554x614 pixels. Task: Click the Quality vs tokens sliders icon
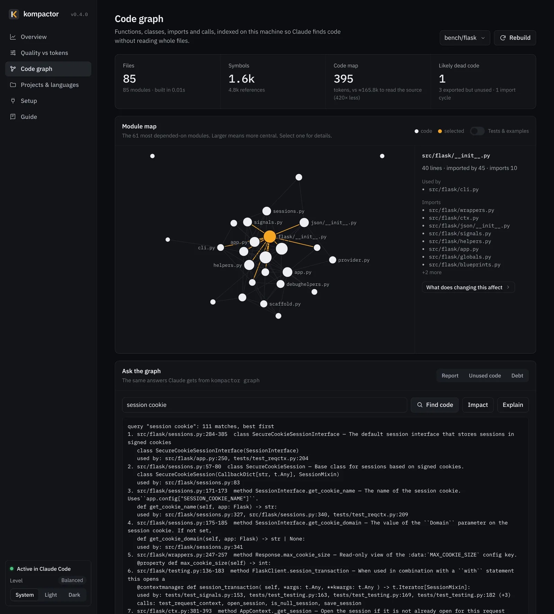[x=13, y=53]
